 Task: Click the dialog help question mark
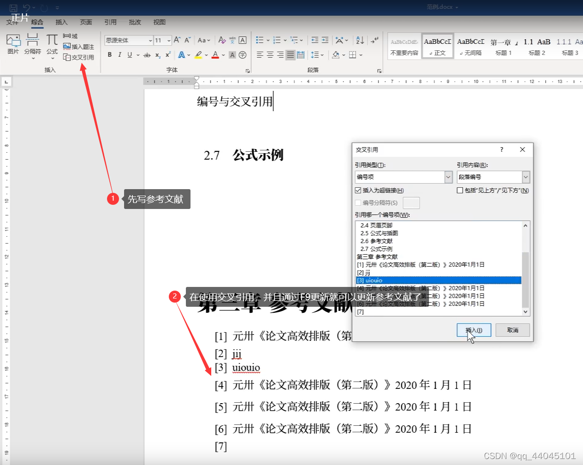502,149
